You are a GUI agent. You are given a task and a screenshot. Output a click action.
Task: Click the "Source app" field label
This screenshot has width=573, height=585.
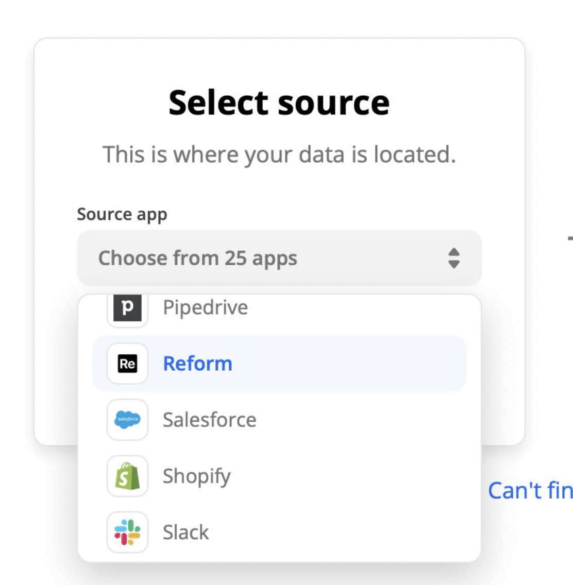point(122,215)
